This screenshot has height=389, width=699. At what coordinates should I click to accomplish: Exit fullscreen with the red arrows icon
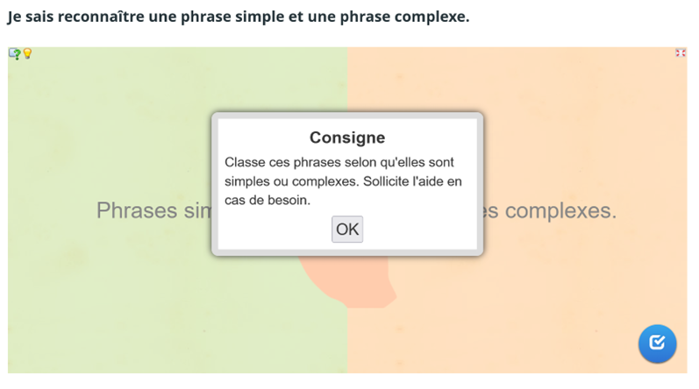point(681,53)
